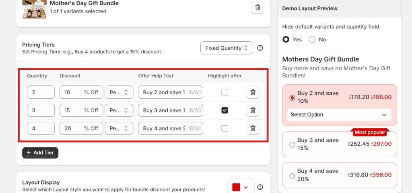
Task: Uncheck highlight offer for the 15% tier
Action: coord(225,110)
